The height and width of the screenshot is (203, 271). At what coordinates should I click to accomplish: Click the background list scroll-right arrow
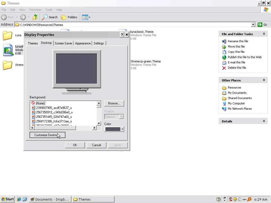tap(94, 128)
